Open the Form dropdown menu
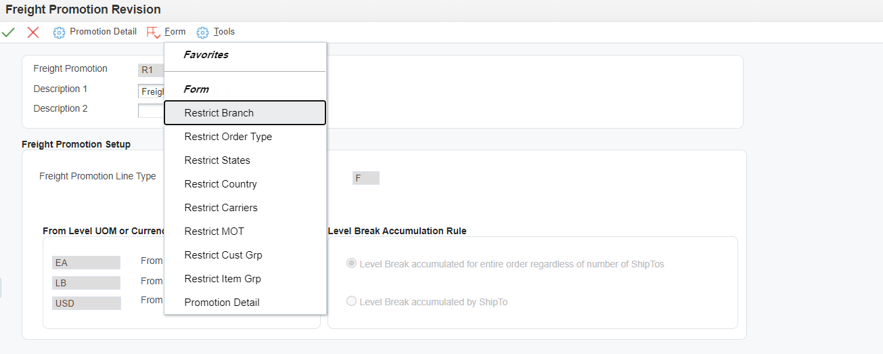883x354 pixels. (175, 32)
